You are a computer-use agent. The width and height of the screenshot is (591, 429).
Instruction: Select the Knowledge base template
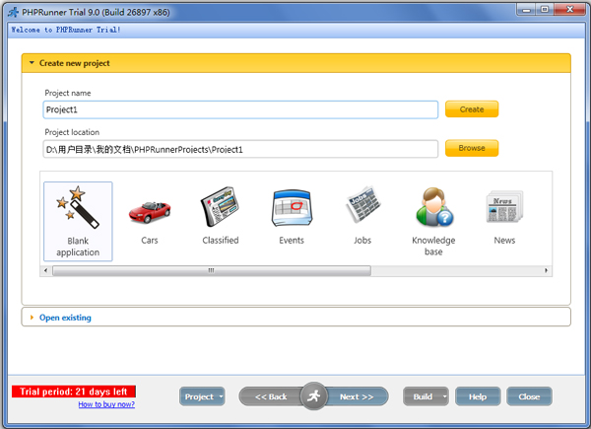(433, 207)
